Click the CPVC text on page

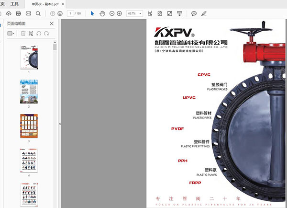[x=204, y=75]
